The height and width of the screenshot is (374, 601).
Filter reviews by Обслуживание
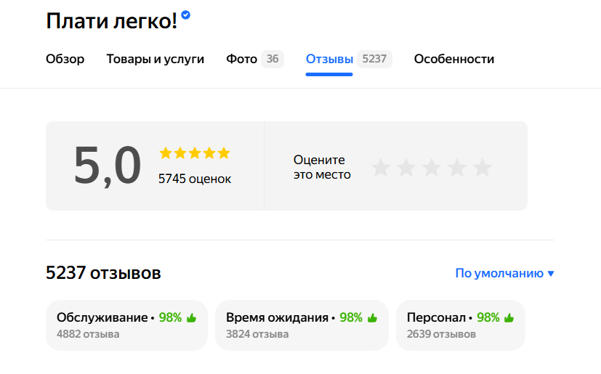pyautogui.click(x=126, y=325)
